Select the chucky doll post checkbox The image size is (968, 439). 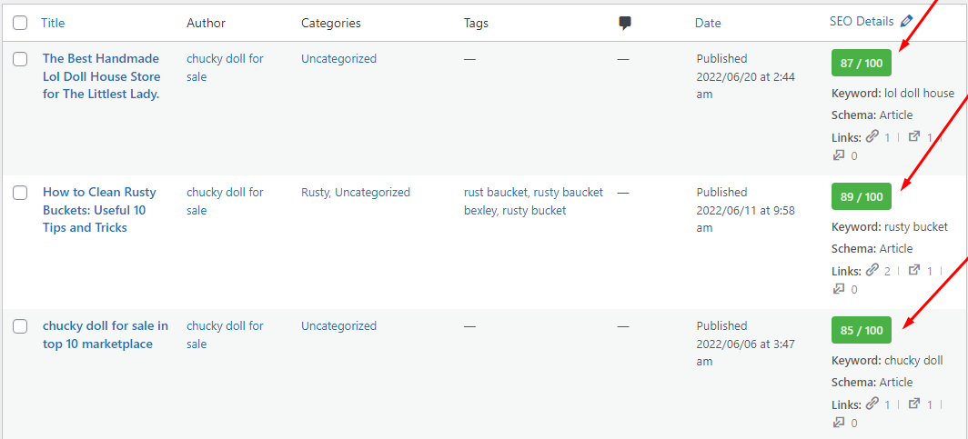point(20,326)
